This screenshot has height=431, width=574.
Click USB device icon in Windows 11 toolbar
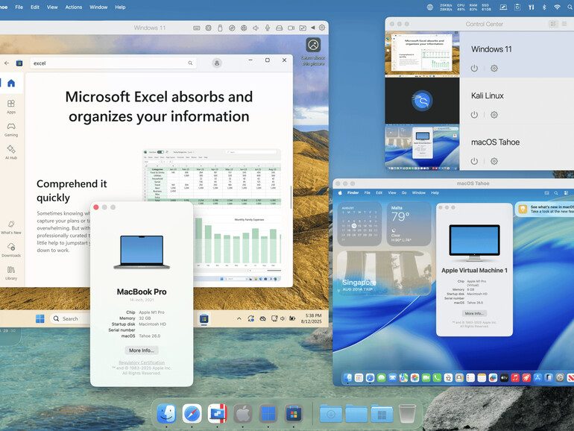(220, 28)
